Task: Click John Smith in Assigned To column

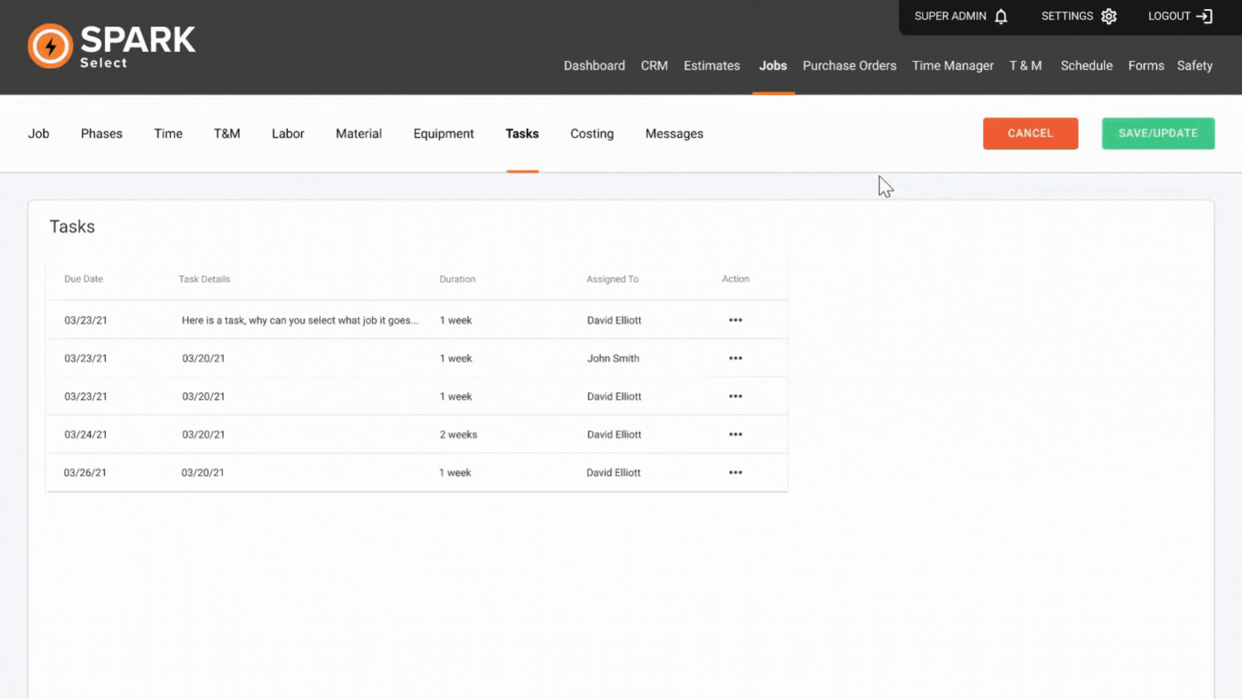Action: click(x=613, y=358)
